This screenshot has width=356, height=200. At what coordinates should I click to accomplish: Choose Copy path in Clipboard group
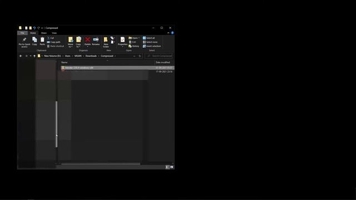[54, 42]
